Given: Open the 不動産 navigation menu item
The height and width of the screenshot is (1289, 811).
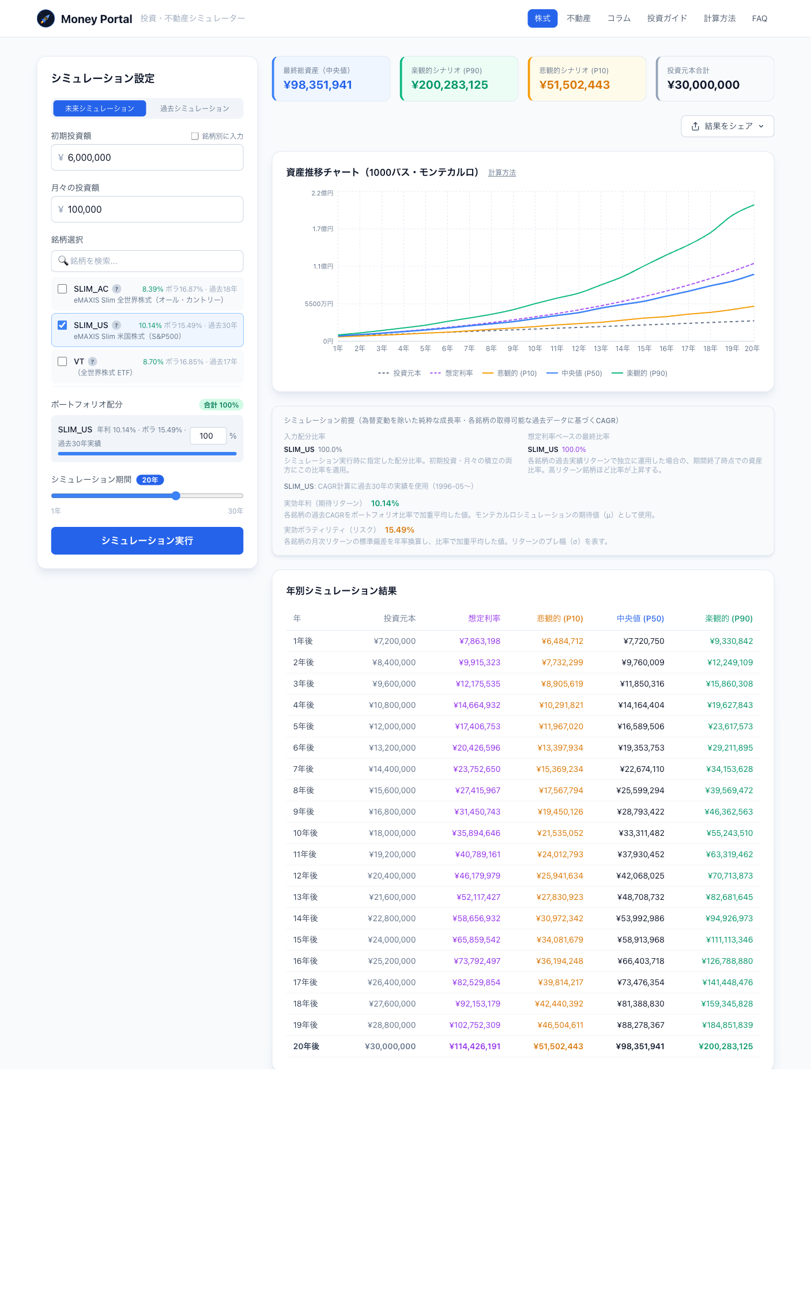Looking at the screenshot, I should point(579,18).
